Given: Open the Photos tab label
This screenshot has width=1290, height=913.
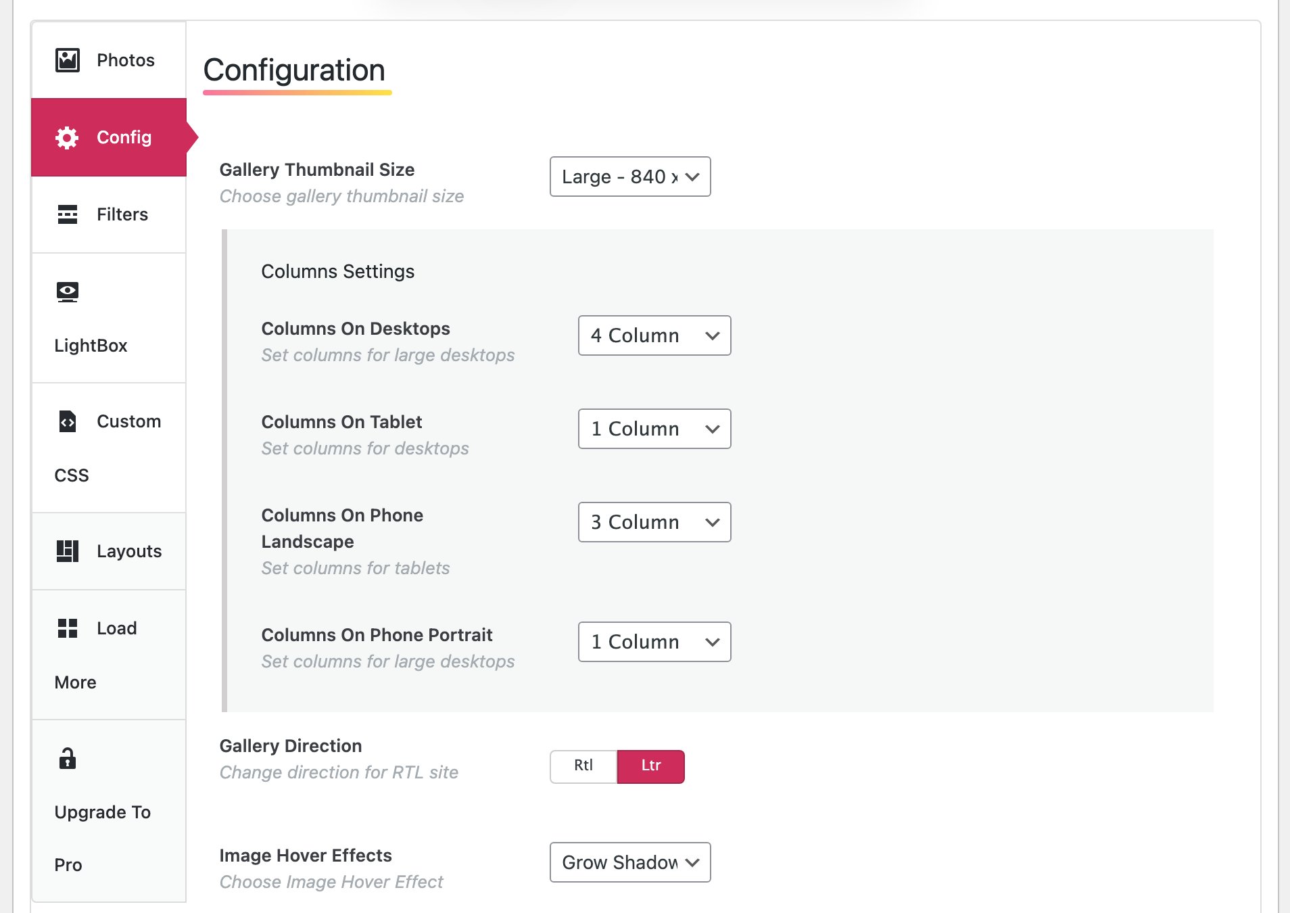Looking at the screenshot, I should [x=126, y=60].
